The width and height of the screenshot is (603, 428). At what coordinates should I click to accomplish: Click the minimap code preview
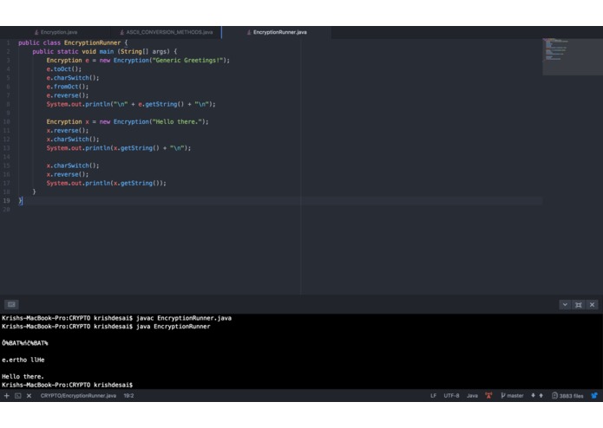tap(572, 56)
